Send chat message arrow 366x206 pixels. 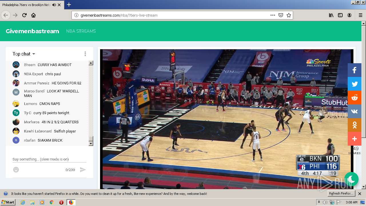coord(83,170)
